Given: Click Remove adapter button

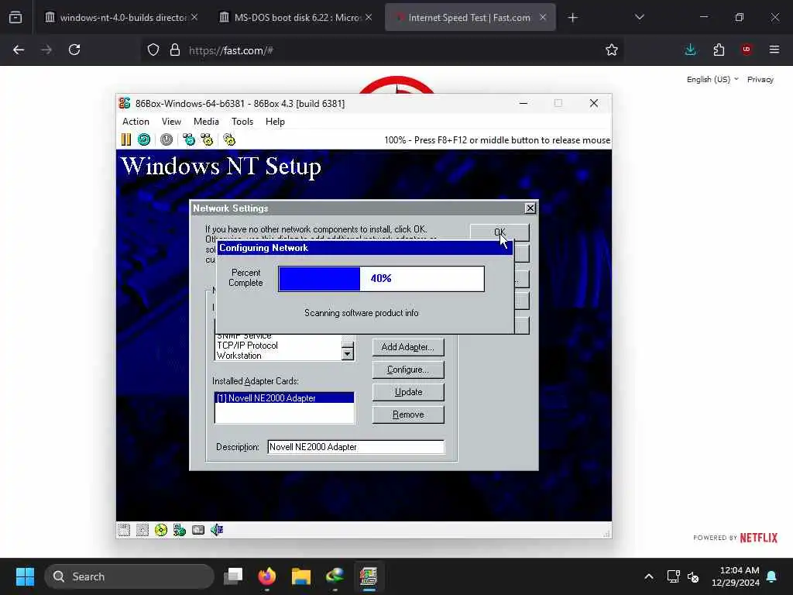Looking at the screenshot, I should 407,415.
